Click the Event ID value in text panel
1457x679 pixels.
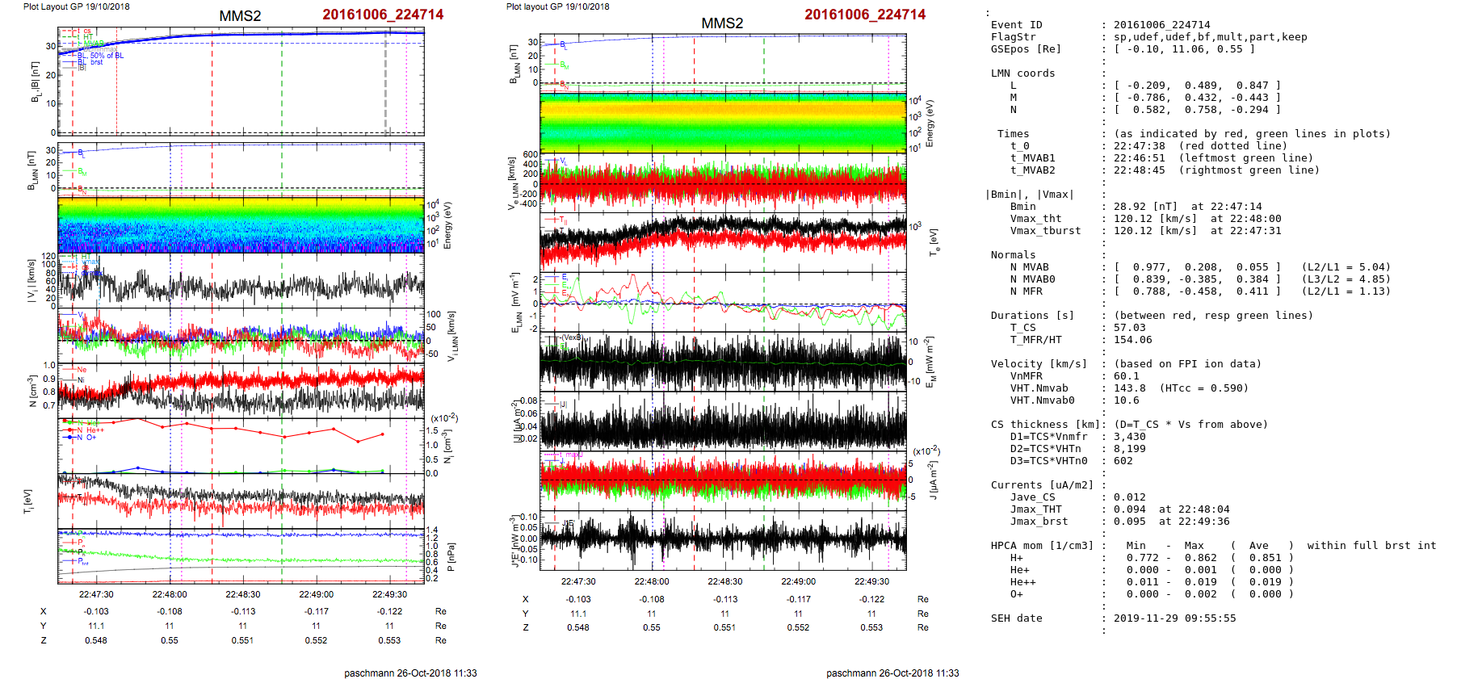point(1161,25)
